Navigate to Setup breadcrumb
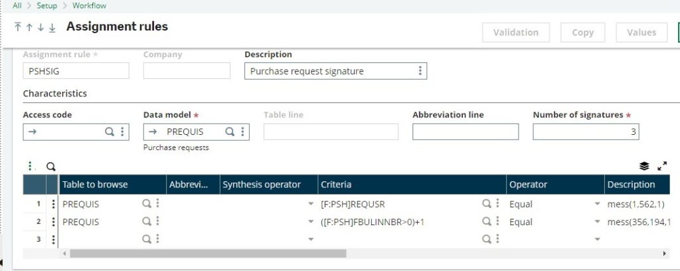This screenshot has height=271, width=680. click(46, 5)
